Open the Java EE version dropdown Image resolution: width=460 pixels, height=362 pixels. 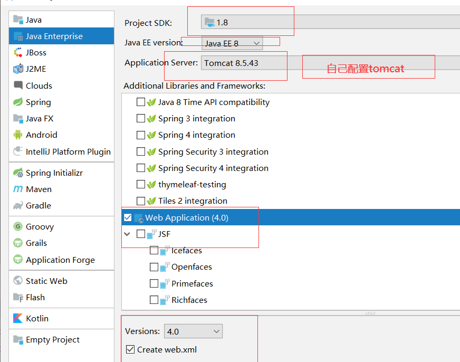pyautogui.click(x=232, y=43)
